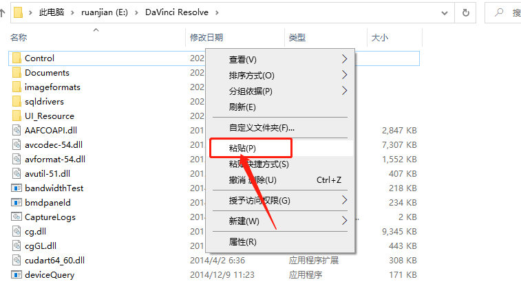Click the AAFCOAPI.dll file icon
Viewport: 521px width, 295px height.
(x=17, y=130)
